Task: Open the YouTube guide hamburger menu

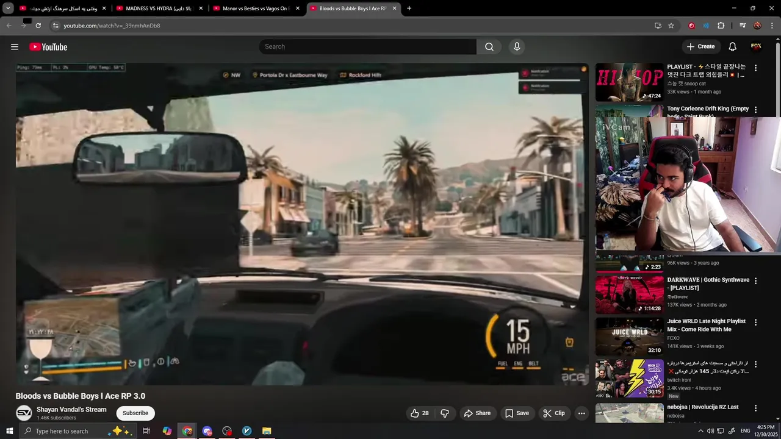Action: point(15,47)
